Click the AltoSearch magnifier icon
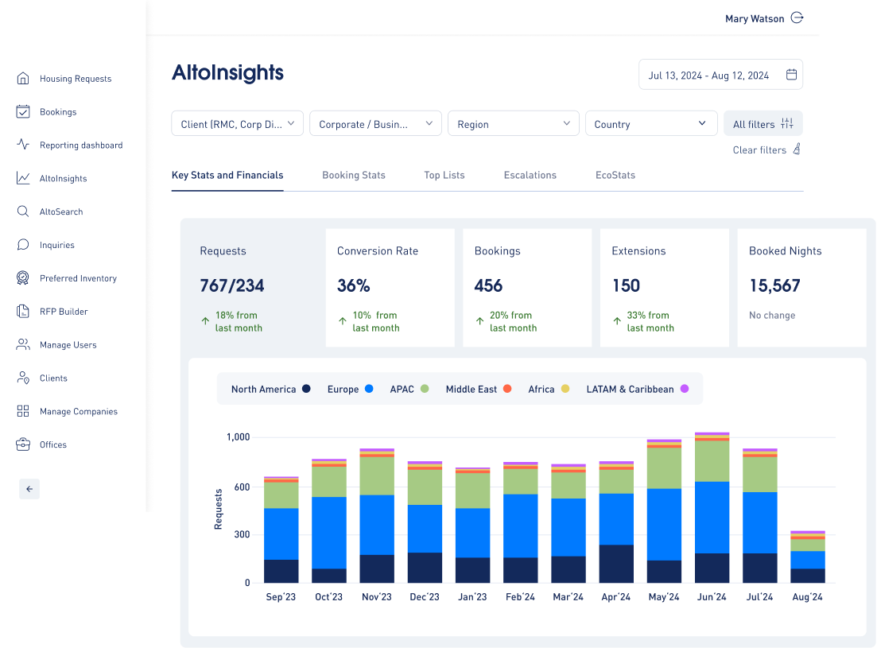 pos(23,211)
